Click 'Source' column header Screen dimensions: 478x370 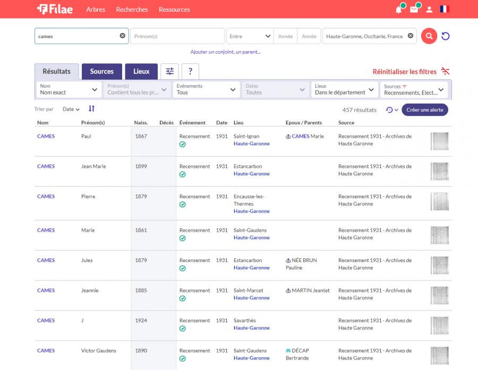[346, 123]
